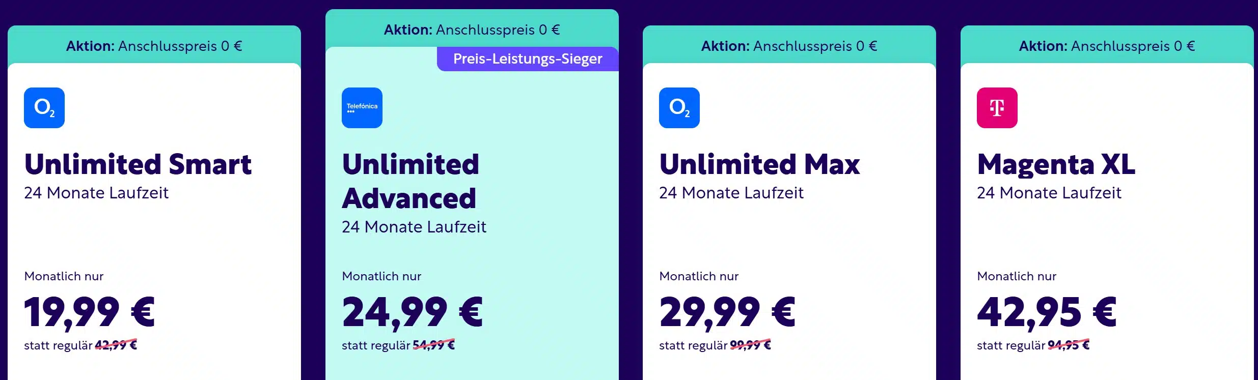Click the 19,99 € monthly price
Screen dimensions: 1258x380
pos(90,312)
